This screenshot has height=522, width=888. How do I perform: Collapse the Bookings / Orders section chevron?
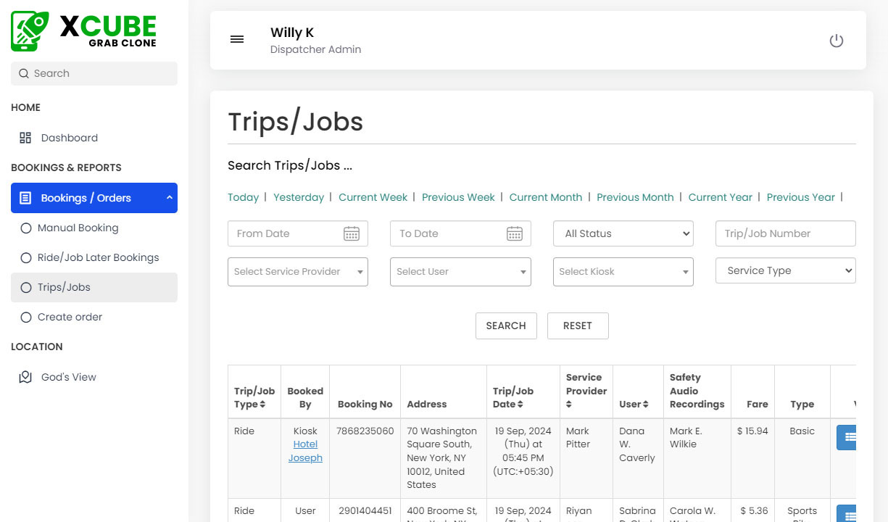[x=168, y=197]
